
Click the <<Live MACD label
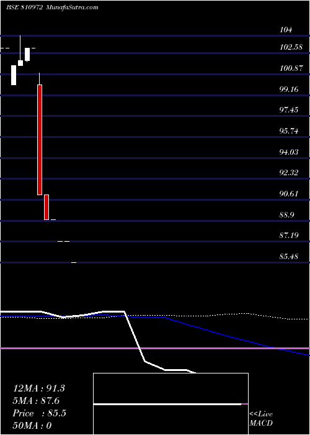[x=261, y=419]
